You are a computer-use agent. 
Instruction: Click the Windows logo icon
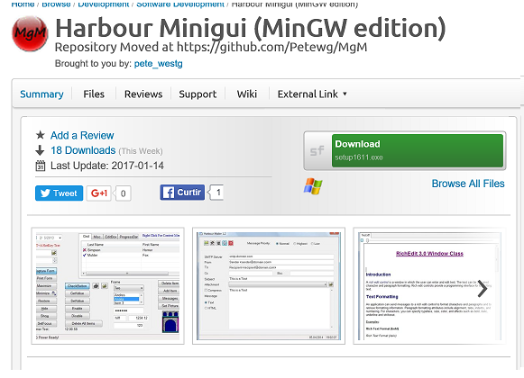point(313,185)
